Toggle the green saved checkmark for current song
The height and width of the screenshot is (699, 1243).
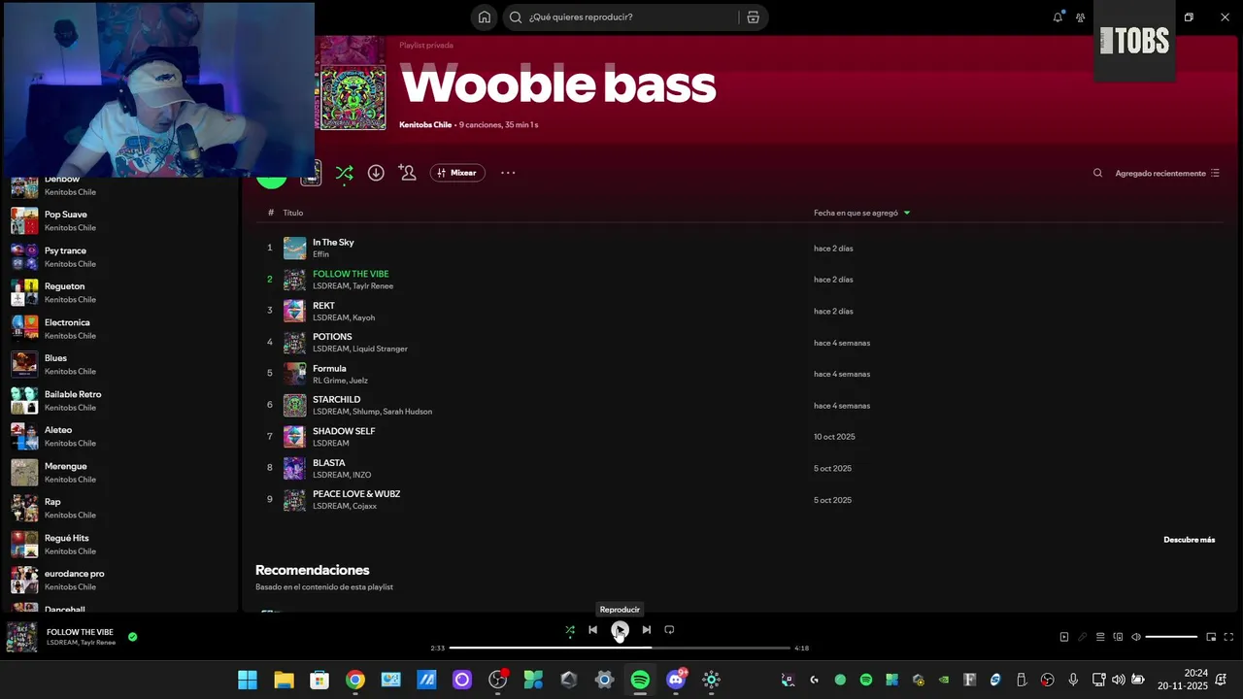(133, 637)
